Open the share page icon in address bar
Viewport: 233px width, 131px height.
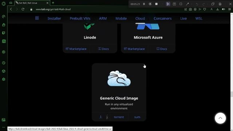click(x=186, y=9)
